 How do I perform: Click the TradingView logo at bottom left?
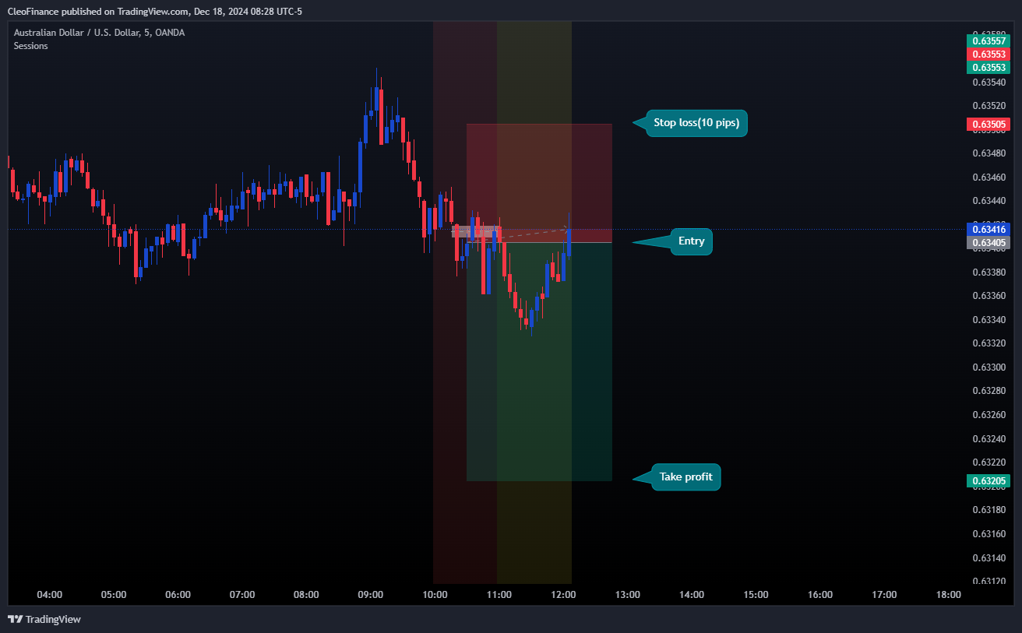tap(44, 619)
